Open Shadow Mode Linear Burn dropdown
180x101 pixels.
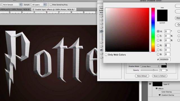coord(150,66)
